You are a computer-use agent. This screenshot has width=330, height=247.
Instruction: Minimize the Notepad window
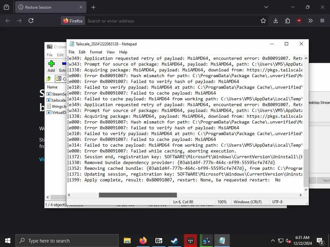point(272,44)
